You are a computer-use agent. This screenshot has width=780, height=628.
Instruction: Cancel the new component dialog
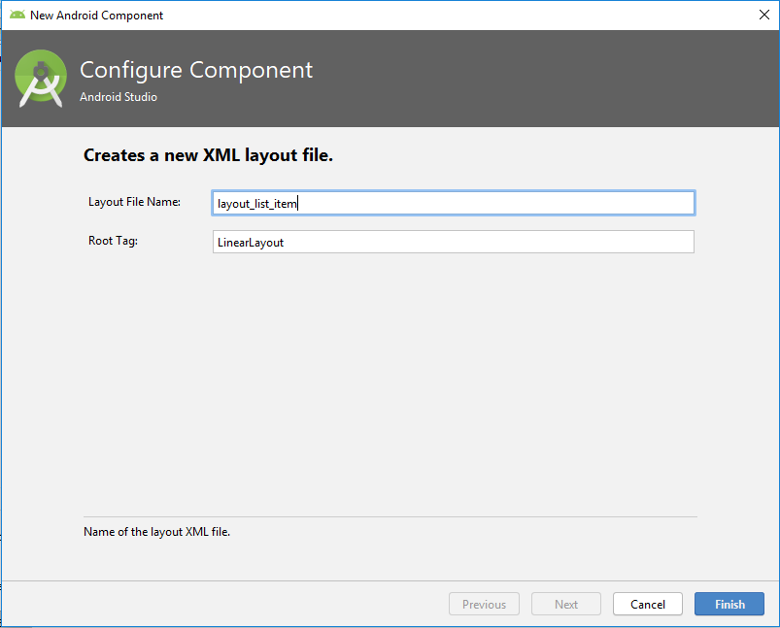click(648, 604)
